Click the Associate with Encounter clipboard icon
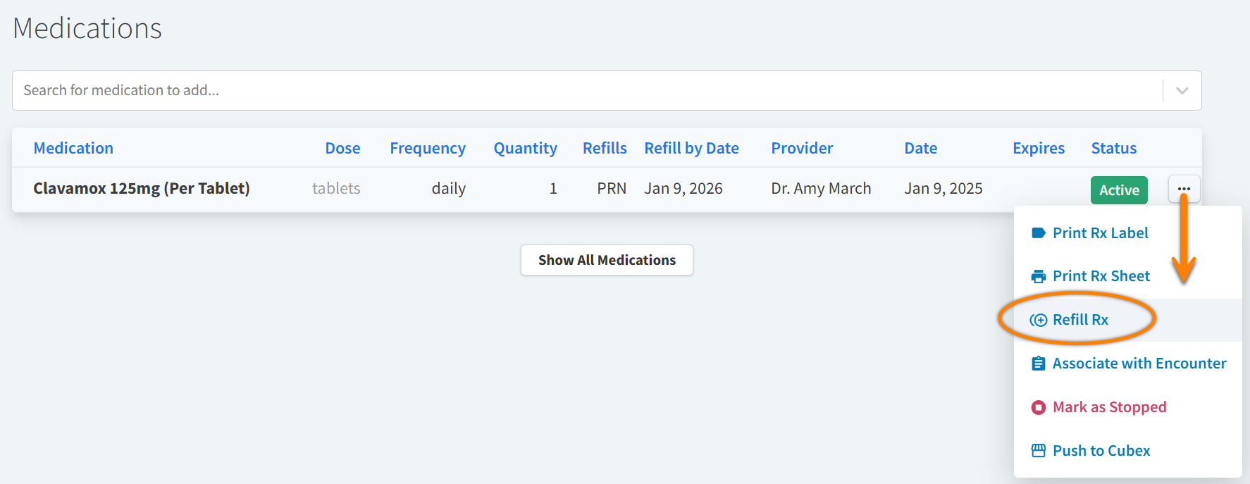 (x=1038, y=364)
